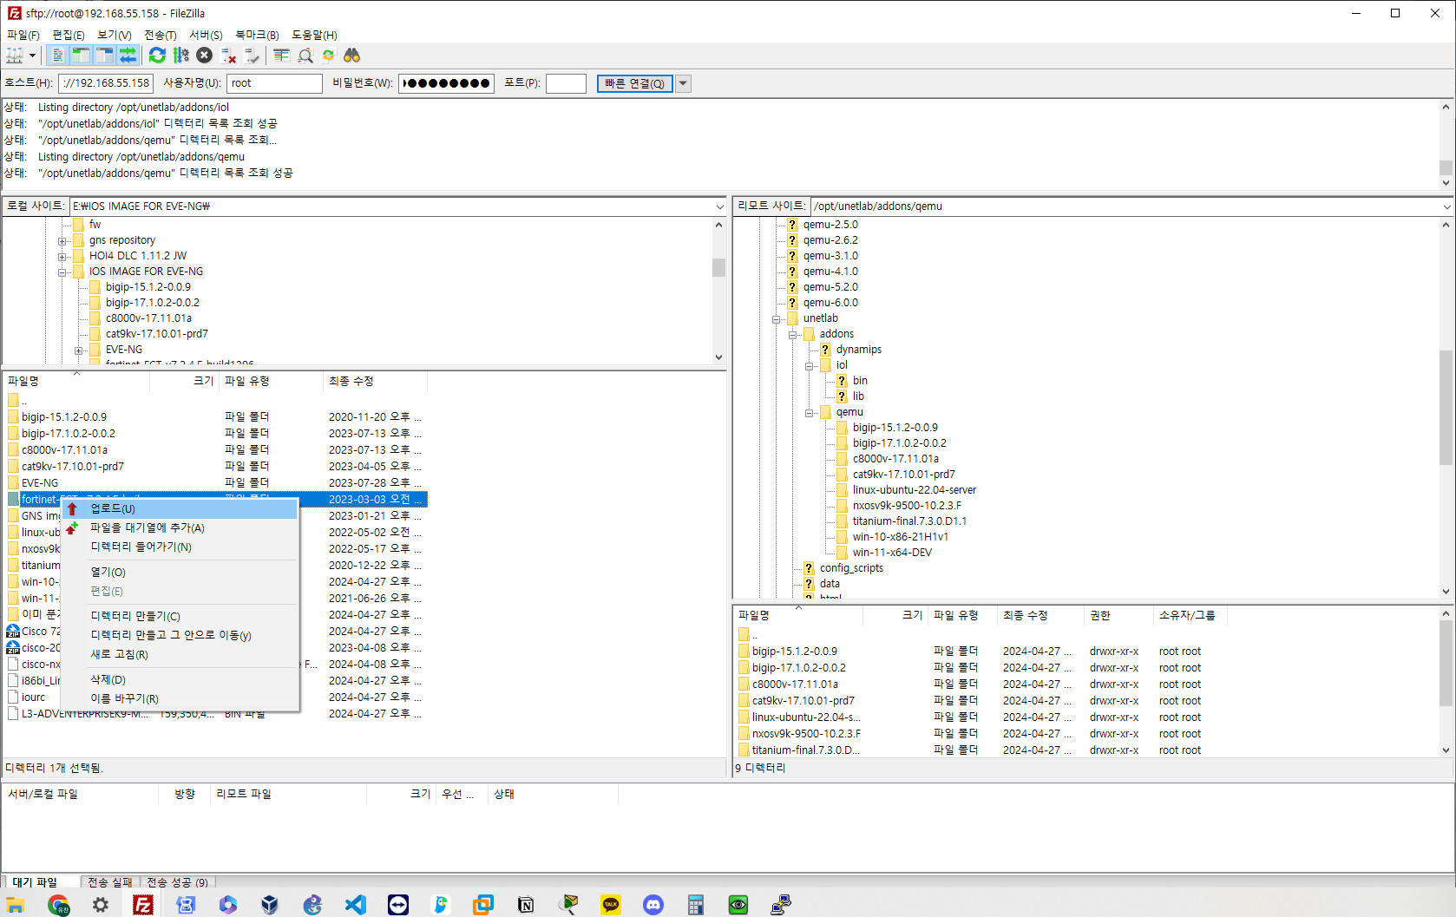Open Discord from the taskbar
Image resolution: width=1456 pixels, height=917 pixels.
[x=653, y=905]
